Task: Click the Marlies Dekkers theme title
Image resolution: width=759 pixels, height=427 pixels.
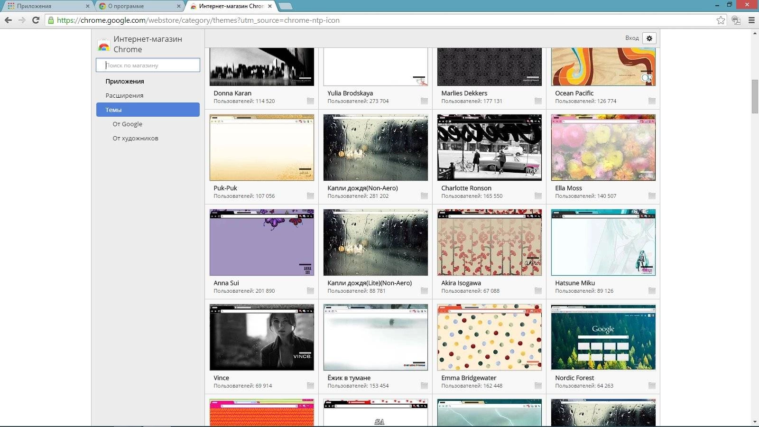Action: [x=464, y=93]
